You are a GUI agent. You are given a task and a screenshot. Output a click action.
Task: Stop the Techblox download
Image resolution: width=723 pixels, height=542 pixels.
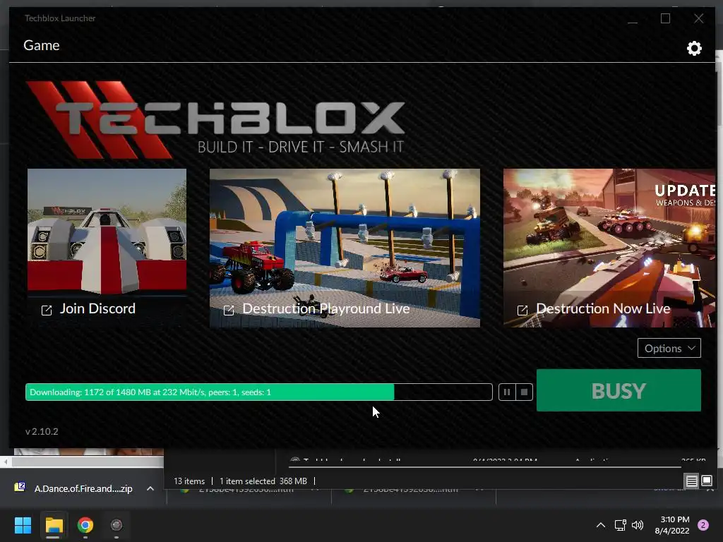point(525,392)
